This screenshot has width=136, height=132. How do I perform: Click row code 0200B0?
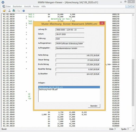click(x=116, y=126)
